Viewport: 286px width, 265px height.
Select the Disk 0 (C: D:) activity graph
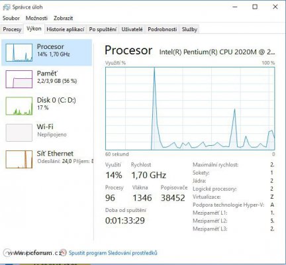click(x=19, y=106)
